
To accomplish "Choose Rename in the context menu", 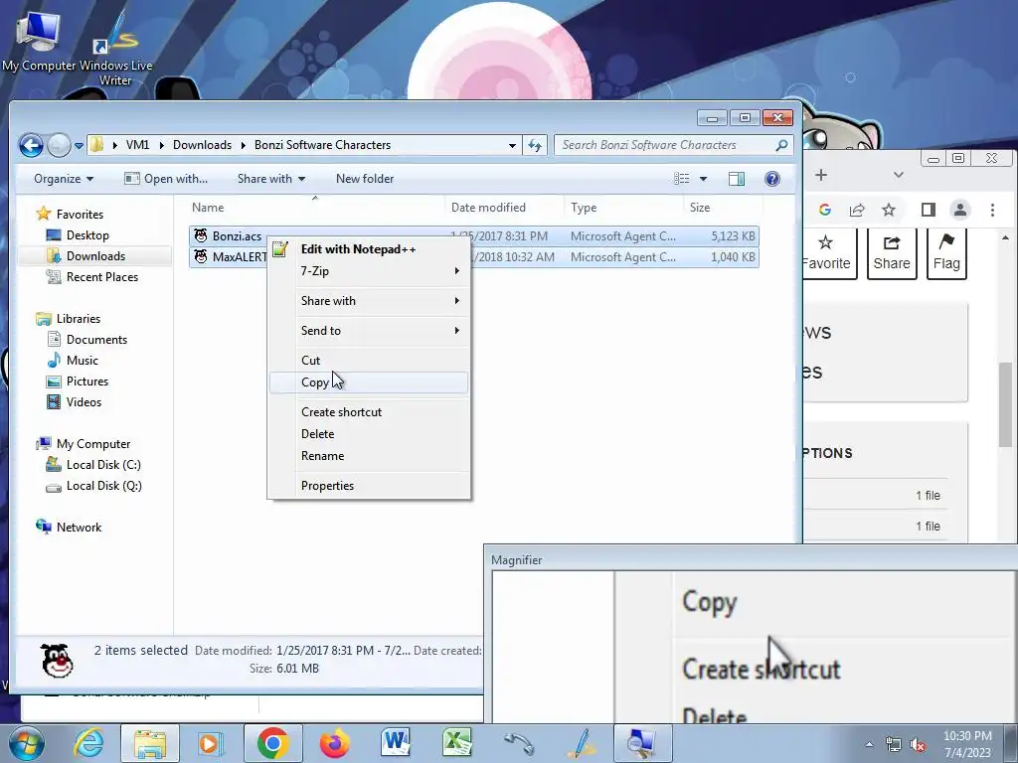I will [369, 456].
